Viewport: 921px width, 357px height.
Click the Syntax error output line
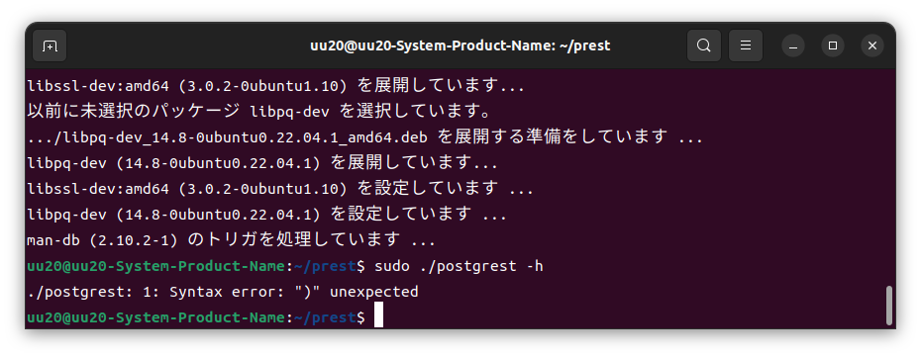coord(223,292)
